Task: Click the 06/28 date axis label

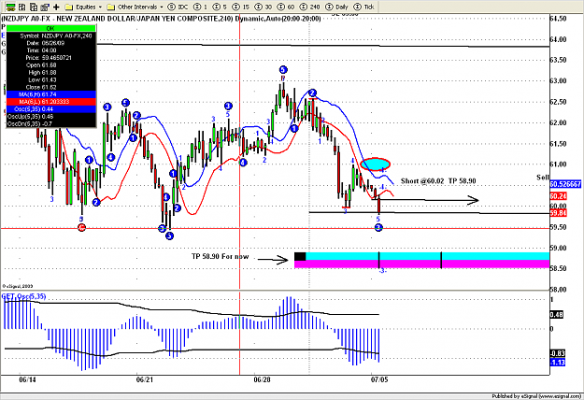Action: click(x=262, y=379)
